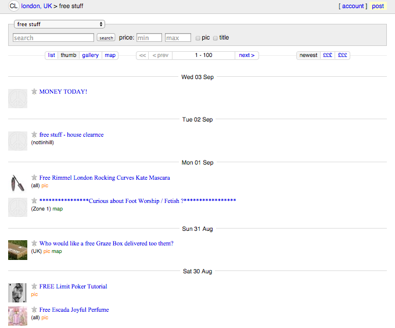
Task: Sort by ascending price £££ button
Action: point(327,55)
